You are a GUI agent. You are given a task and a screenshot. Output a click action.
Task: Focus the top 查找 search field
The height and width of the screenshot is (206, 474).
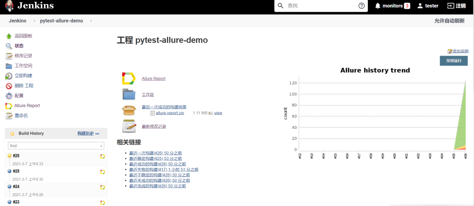321,6
